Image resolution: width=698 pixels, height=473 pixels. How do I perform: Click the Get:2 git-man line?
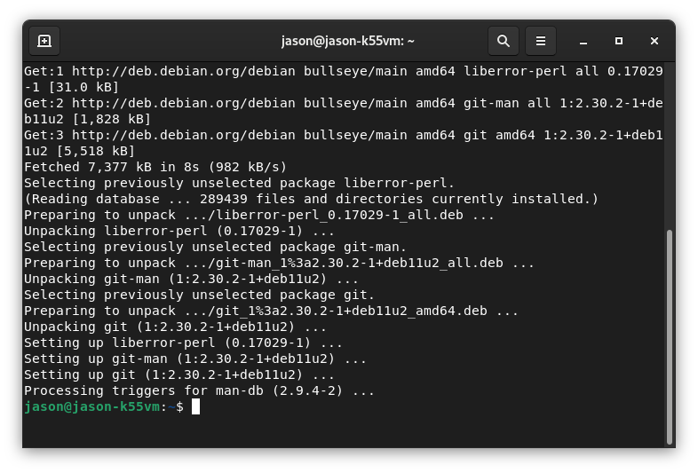point(343,111)
